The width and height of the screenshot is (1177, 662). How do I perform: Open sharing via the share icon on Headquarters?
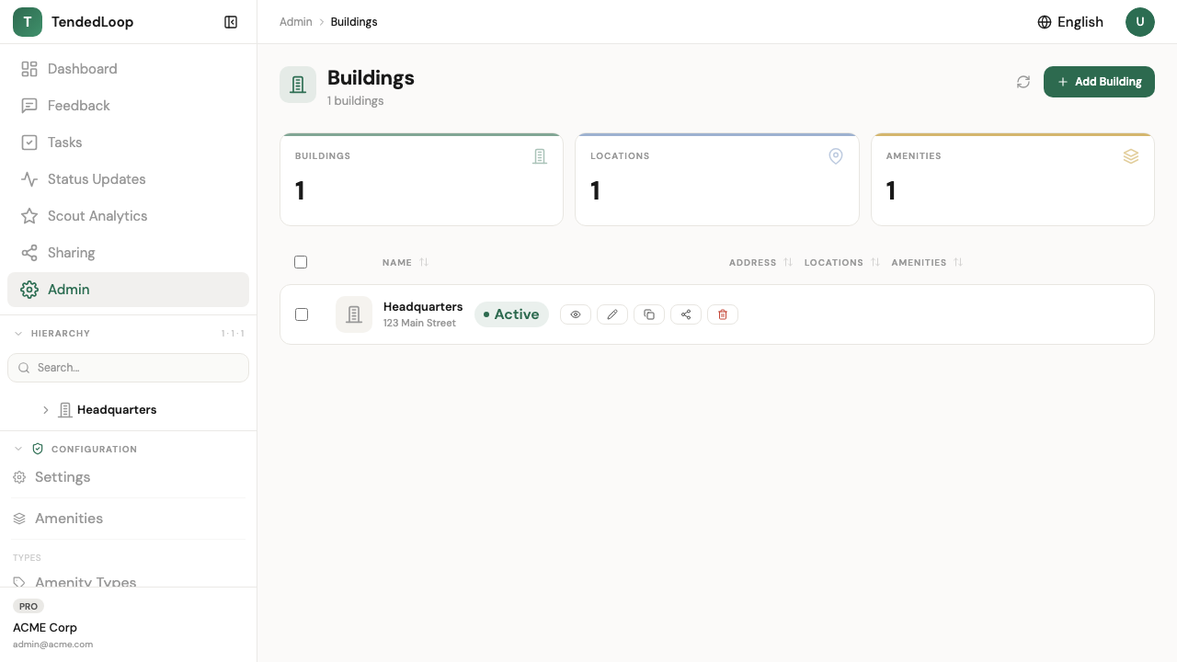click(686, 314)
